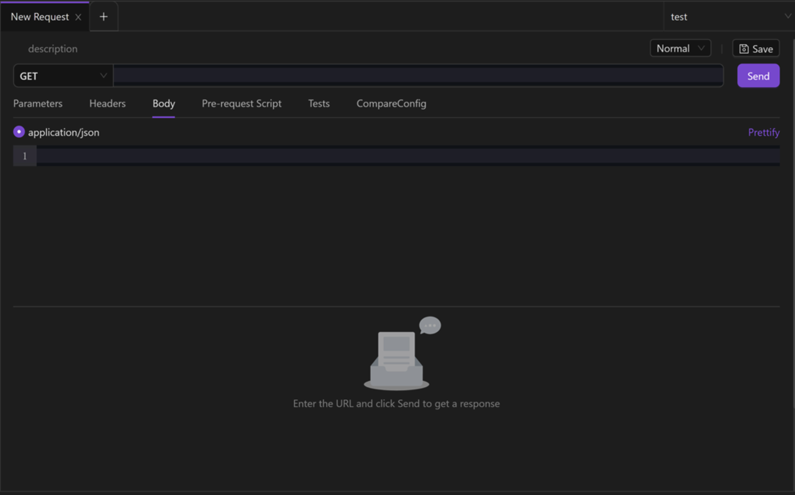The image size is (795, 495).
Task: Open the test environment dropdown
Action: 730,17
